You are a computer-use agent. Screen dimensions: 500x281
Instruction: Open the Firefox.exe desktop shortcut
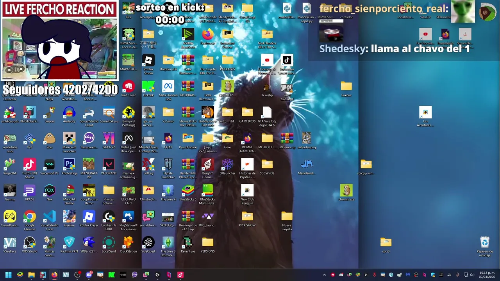[x=208, y=36]
